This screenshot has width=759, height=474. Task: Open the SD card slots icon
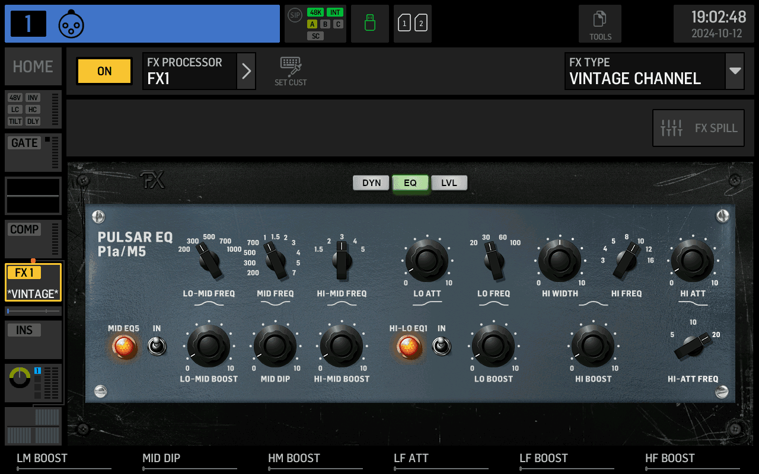tap(412, 24)
